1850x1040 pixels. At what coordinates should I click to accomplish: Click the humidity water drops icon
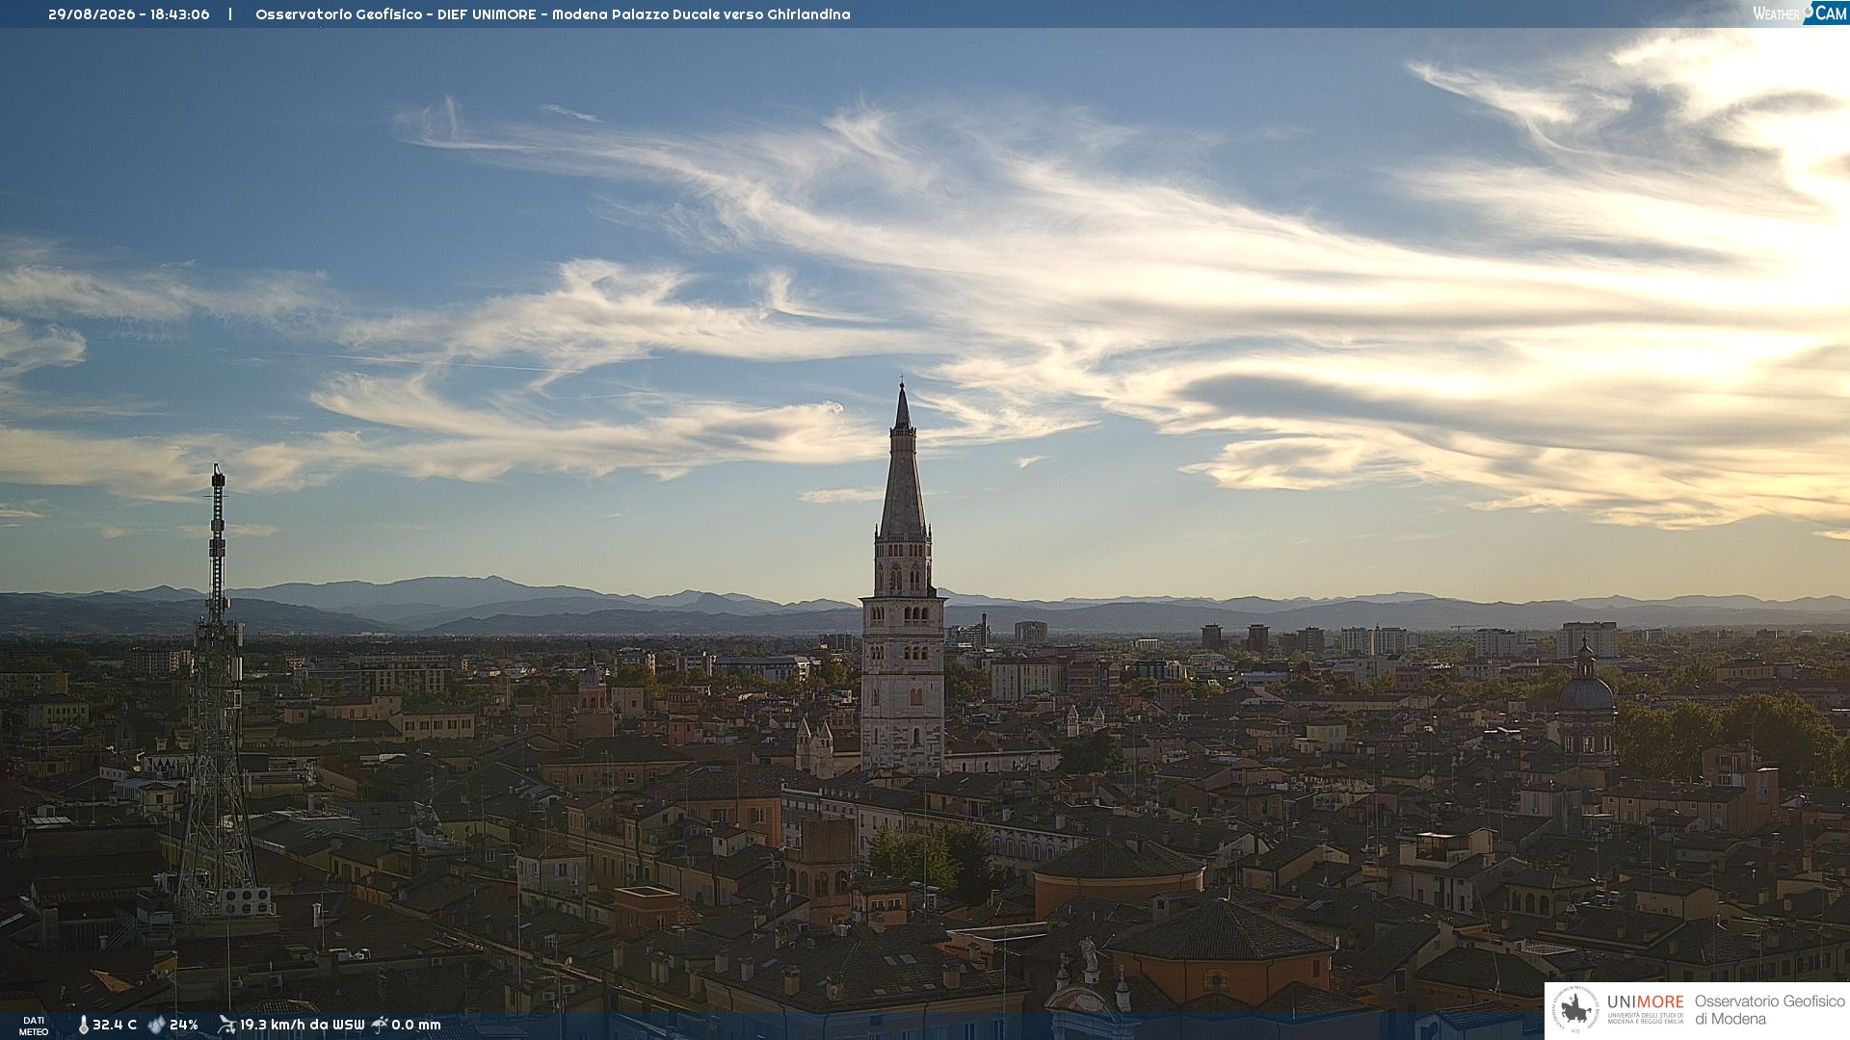(x=156, y=1026)
